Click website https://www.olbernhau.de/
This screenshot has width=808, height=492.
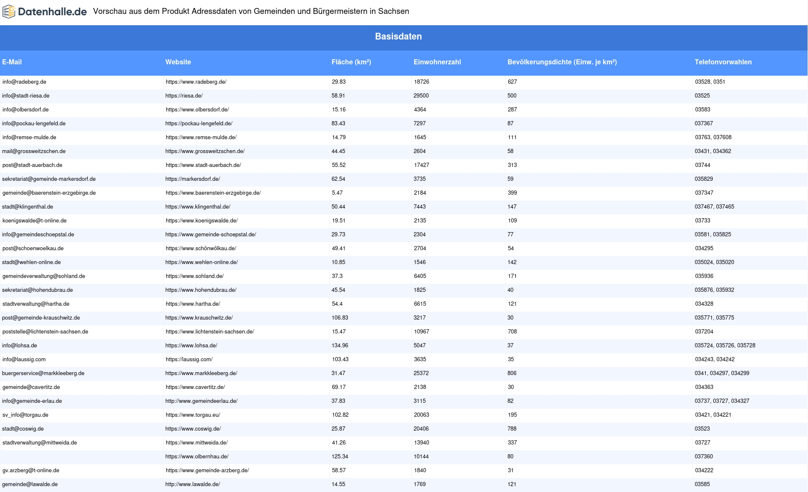(x=197, y=457)
